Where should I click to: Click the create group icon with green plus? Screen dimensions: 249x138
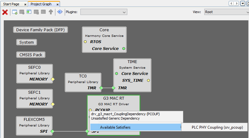click(15, 12)
